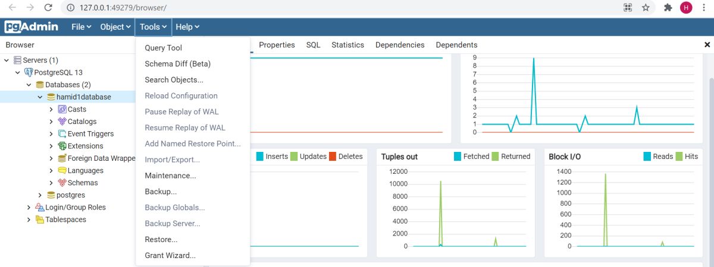Expand the Languages node
The width and height of the screenshot is (714, 267).
click(51, 170)
